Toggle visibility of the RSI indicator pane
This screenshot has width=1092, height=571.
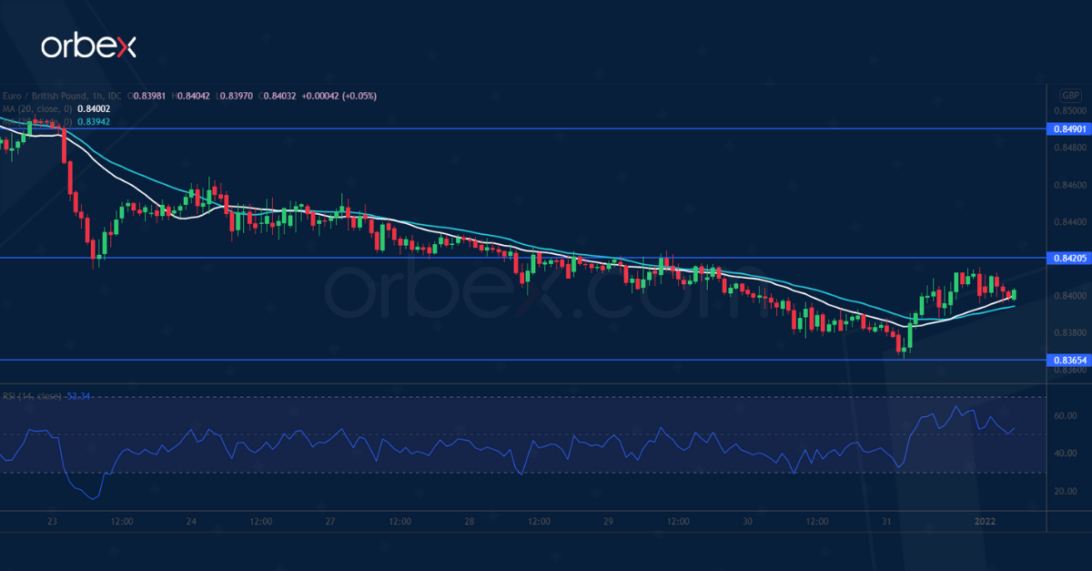[x=30, y=397]
